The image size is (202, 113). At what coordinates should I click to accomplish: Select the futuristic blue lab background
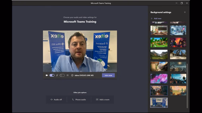pyautogui.click(x=178, y=30)
